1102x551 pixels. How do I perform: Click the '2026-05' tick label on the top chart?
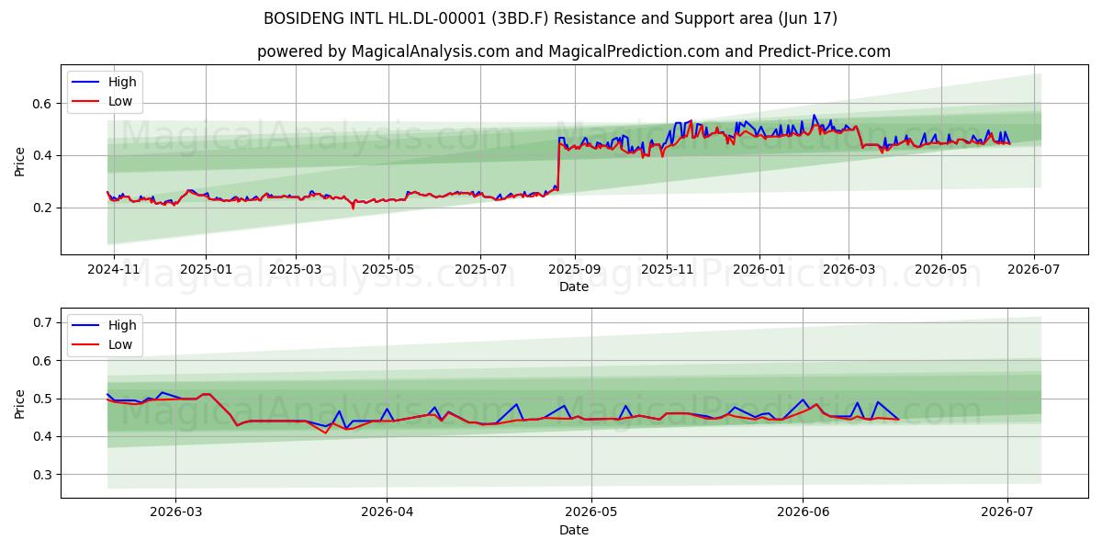(x=941, y=271)
